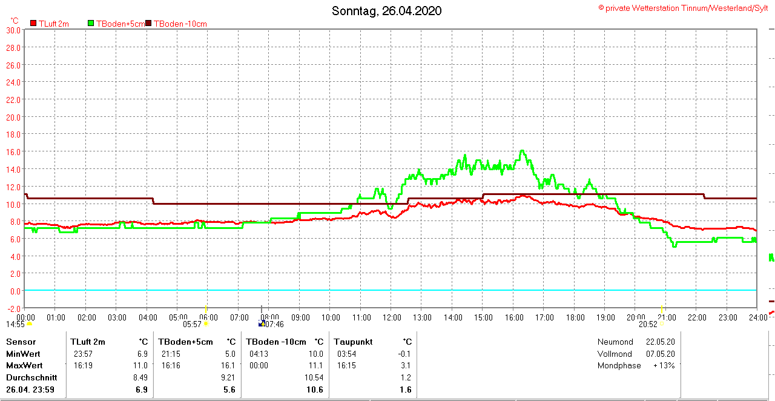Click the Neumond date 22.05.20

point(659,342)
